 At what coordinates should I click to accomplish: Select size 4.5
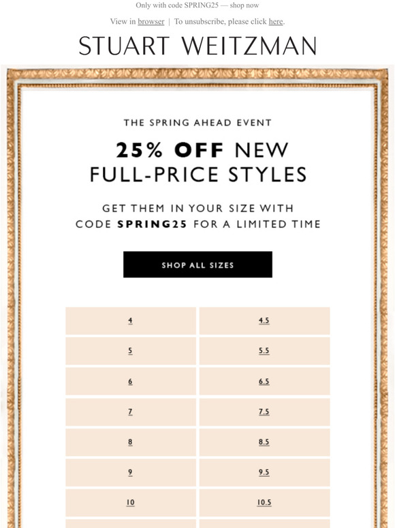[x=264, y=321]
